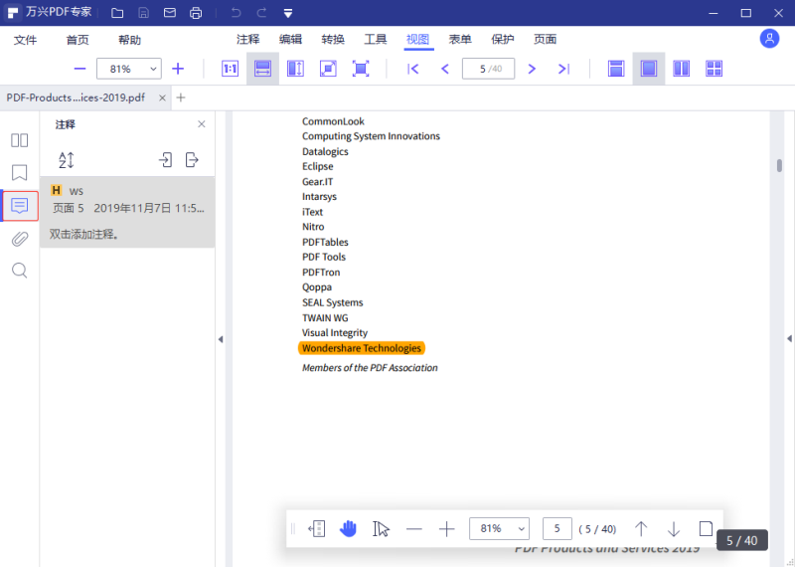This screenshot has width=795, height=567.
Task: Open the 表单 ribbon tab
Action: [460, 39]
